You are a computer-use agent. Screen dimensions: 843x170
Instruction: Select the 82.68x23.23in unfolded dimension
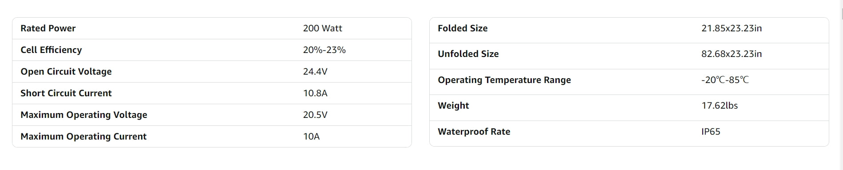coord(732,54)
